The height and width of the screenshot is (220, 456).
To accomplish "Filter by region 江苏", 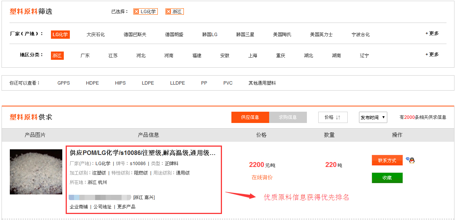I will [113, 56].
